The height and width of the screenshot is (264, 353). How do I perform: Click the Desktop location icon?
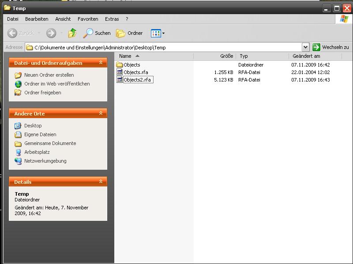click(18, 126)
